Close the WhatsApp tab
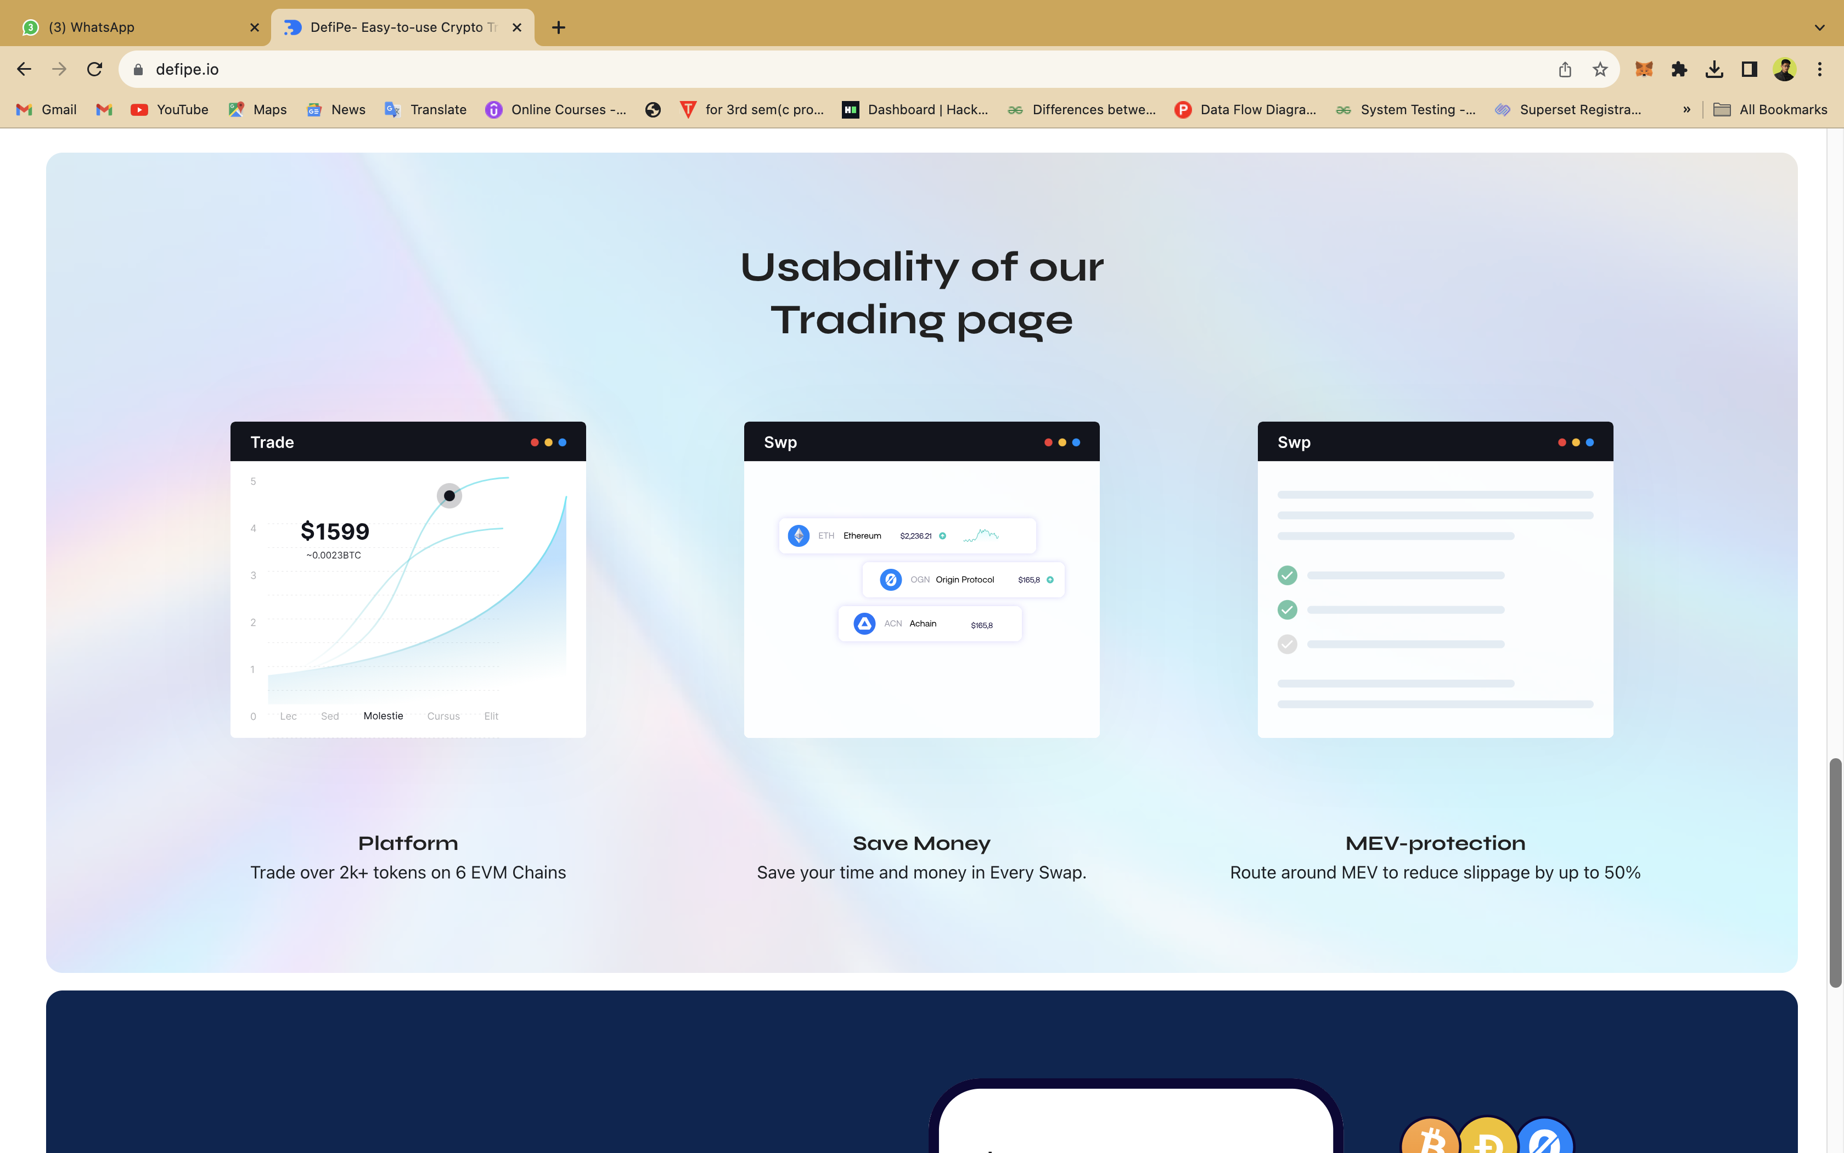1844x1153 pixels. (255, 27)
